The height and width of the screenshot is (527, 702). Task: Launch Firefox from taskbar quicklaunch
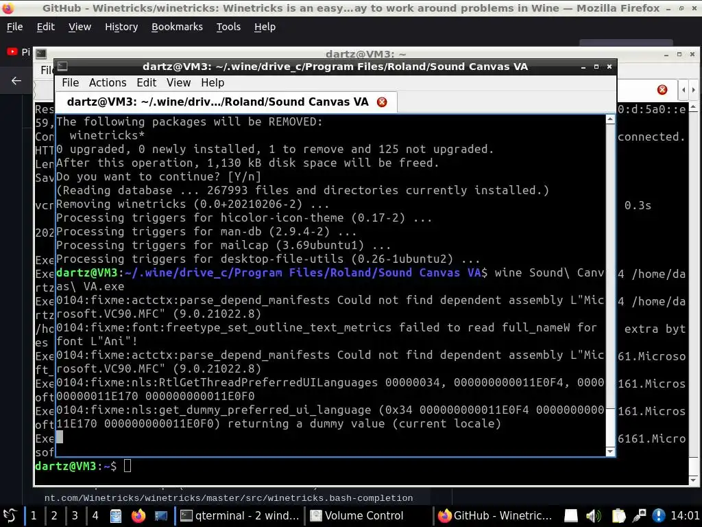click(138, 516)
